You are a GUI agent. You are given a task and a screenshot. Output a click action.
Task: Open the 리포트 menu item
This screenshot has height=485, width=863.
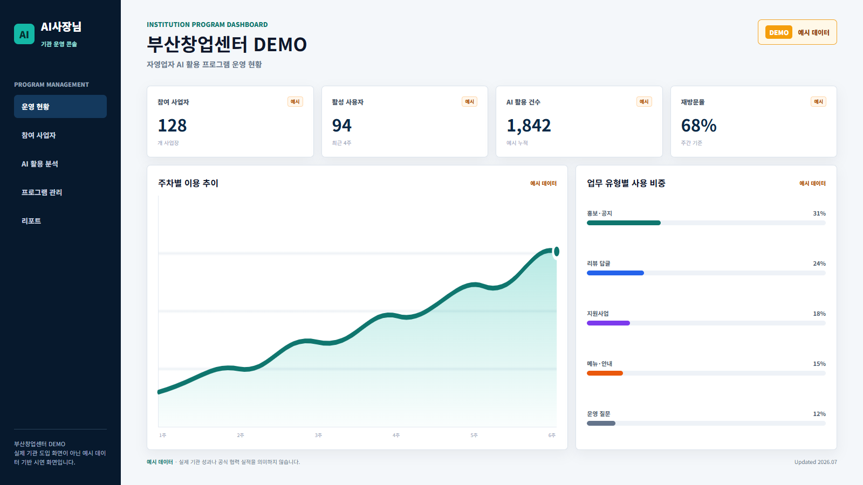click(x=60, y=221)
